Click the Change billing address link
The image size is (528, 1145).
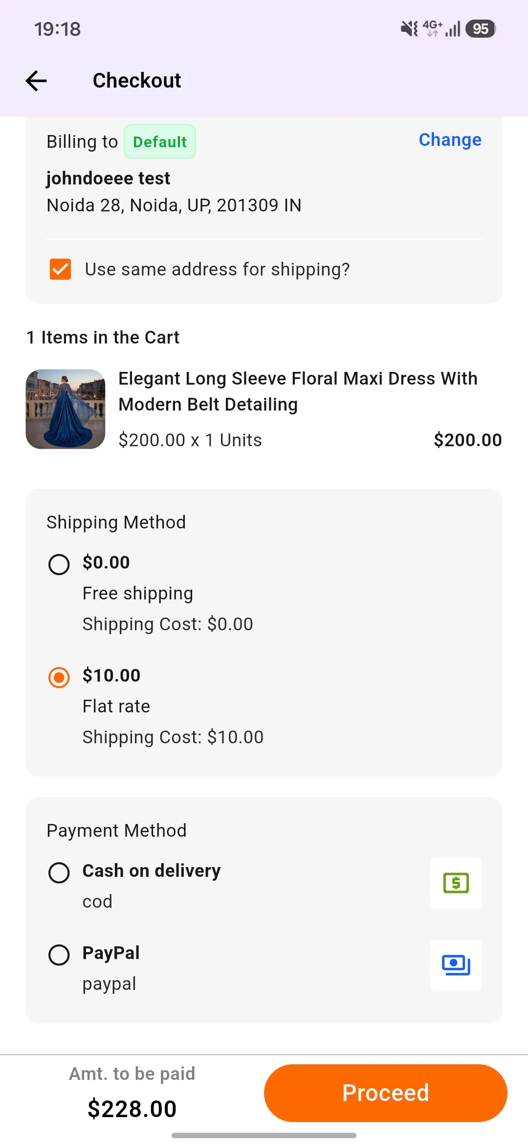450,140
